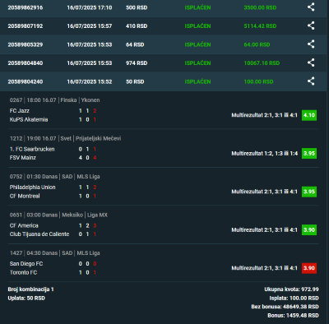
Task: Click ISPLAĆEN status of ticket 20589862916
Action: pos(197,7)
